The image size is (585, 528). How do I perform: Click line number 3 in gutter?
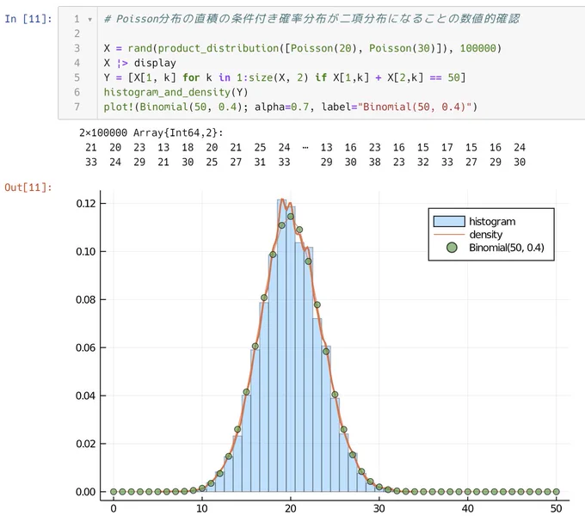click(77, 48)
